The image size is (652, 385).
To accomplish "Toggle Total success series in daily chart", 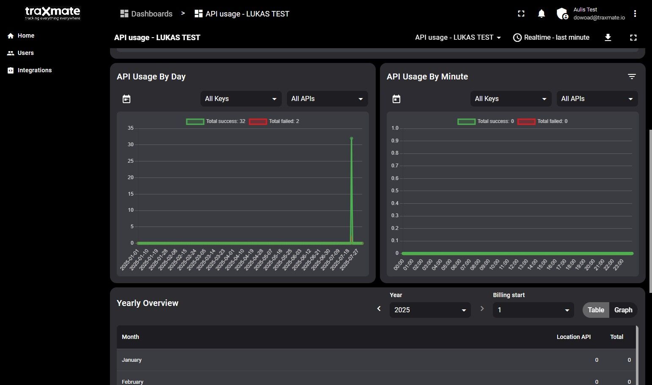I will (216, 121).
